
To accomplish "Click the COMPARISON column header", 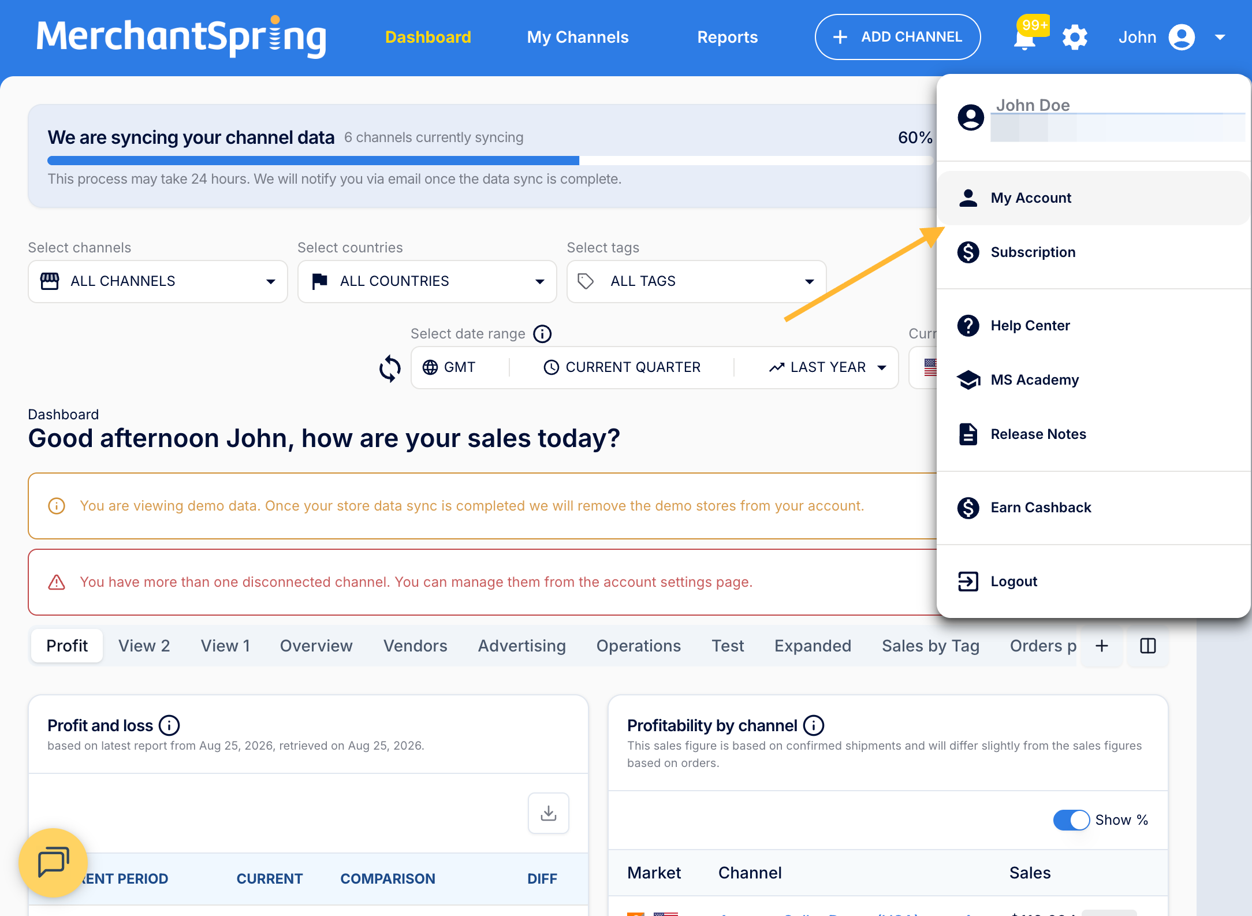I will point(387,879).
